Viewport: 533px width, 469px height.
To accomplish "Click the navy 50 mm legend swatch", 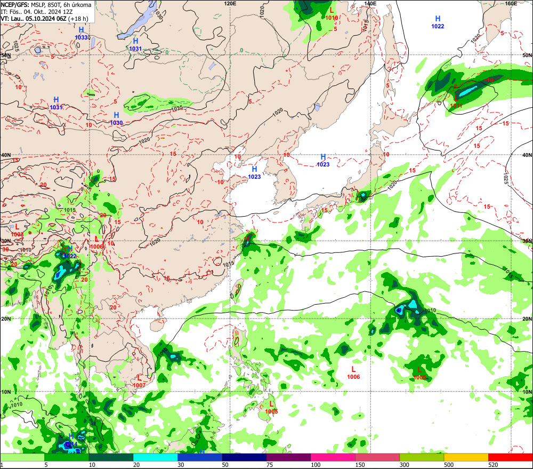I will tap(244, 457).
